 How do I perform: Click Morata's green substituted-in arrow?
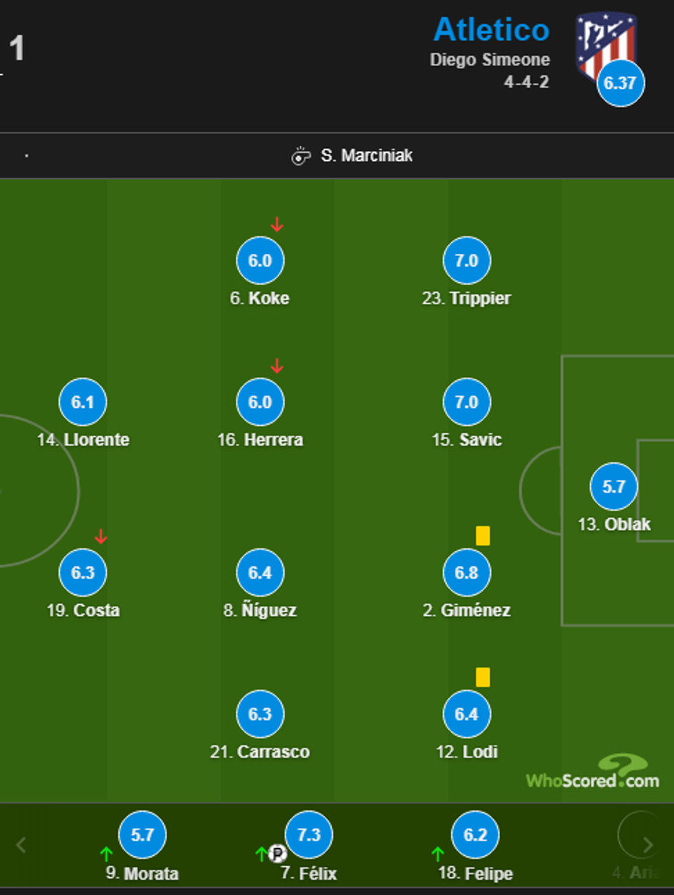click(106, 854)
